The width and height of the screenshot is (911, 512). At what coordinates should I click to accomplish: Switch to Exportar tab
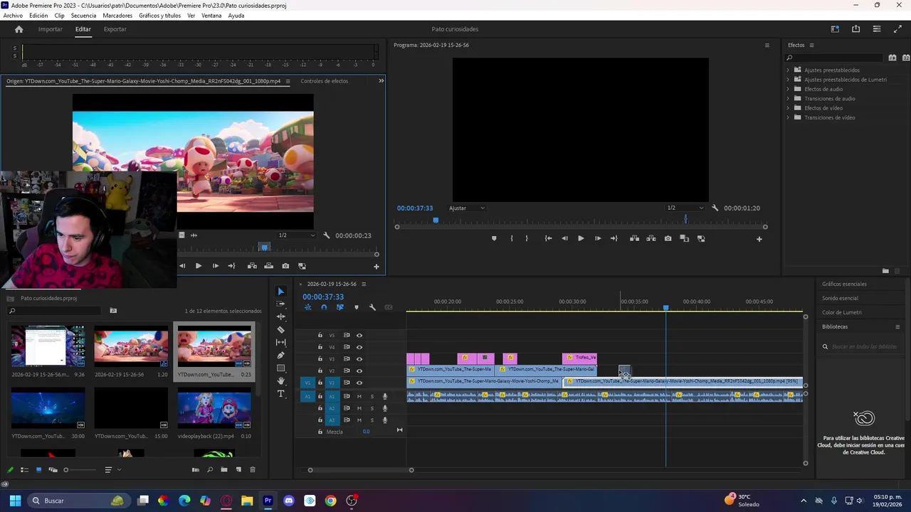(x=115, y=29)
